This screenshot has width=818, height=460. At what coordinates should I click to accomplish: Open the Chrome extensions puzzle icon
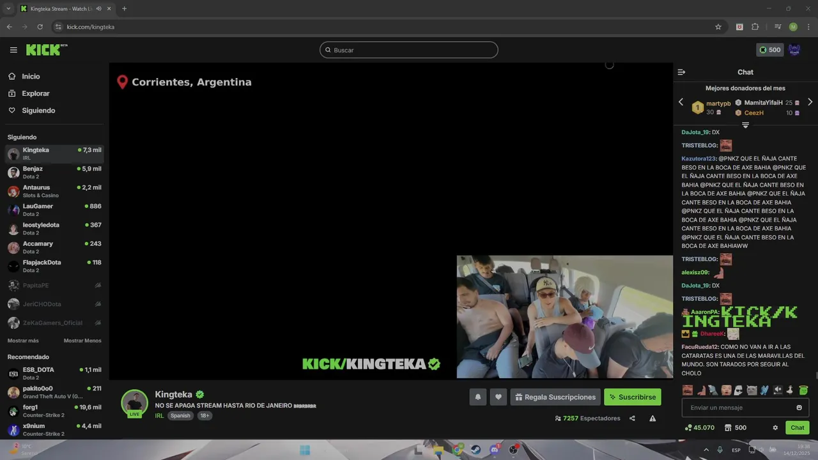[x=755, y=27]
